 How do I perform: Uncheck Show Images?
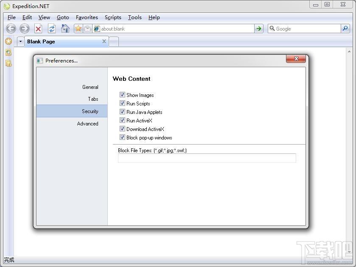pyautogui.click(x=122, y=95)
